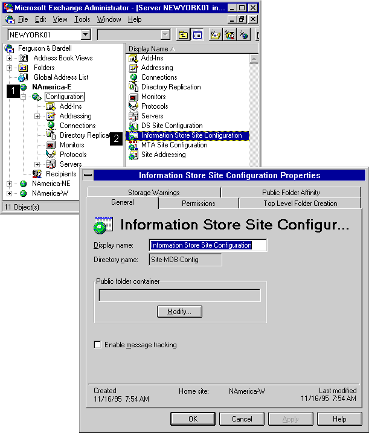369x433 pixels.
Task: Open the properties dialog system menu box
Action: pyautogui.click(x=88, y=175)
